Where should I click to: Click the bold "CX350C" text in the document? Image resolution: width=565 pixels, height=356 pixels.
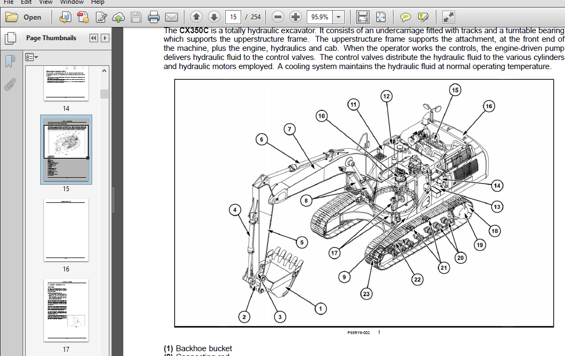point(194,31)
